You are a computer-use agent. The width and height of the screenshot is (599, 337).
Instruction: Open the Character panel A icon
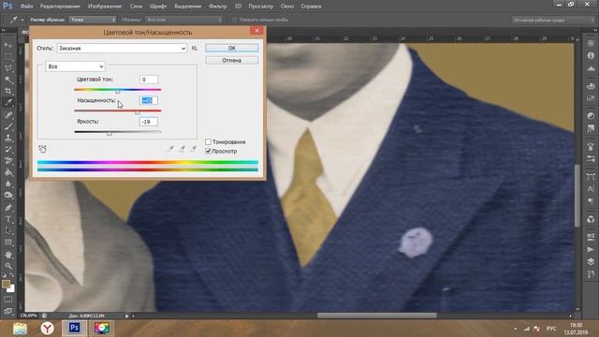point(591,189)
